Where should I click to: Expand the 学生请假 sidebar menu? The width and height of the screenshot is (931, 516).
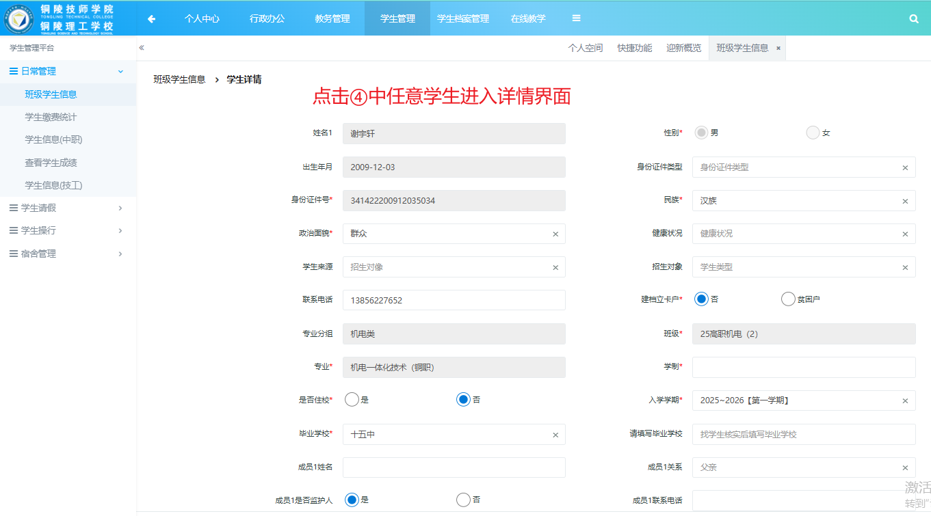[68, 208]
